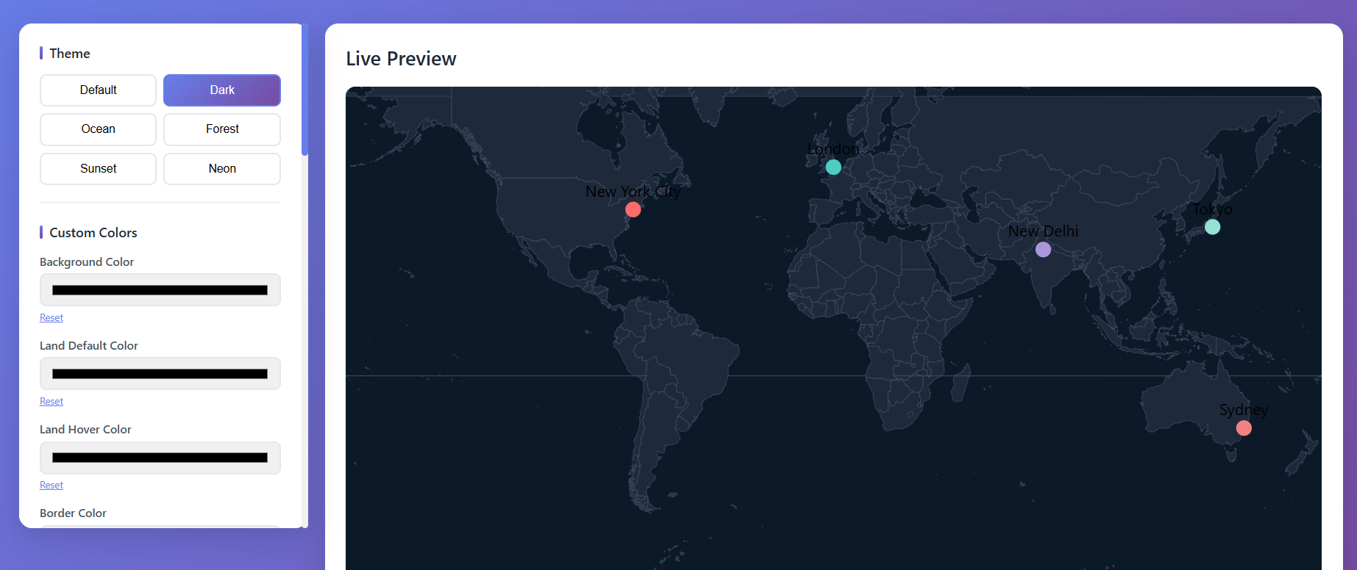Viewport: 1357px width, 570px height.
Task: Click the sidebar vertical scrollbar thumb
Action: [x=304, y=90]
